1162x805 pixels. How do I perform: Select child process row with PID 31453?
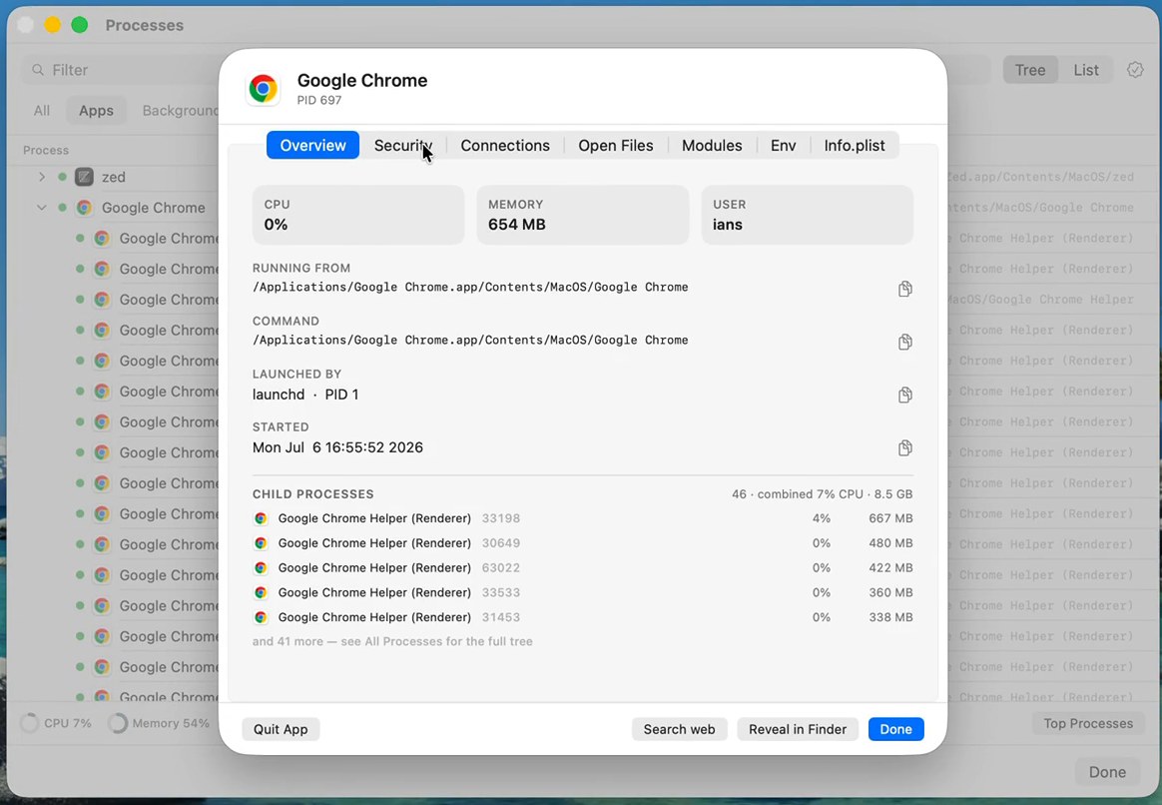tap(582, 616)
